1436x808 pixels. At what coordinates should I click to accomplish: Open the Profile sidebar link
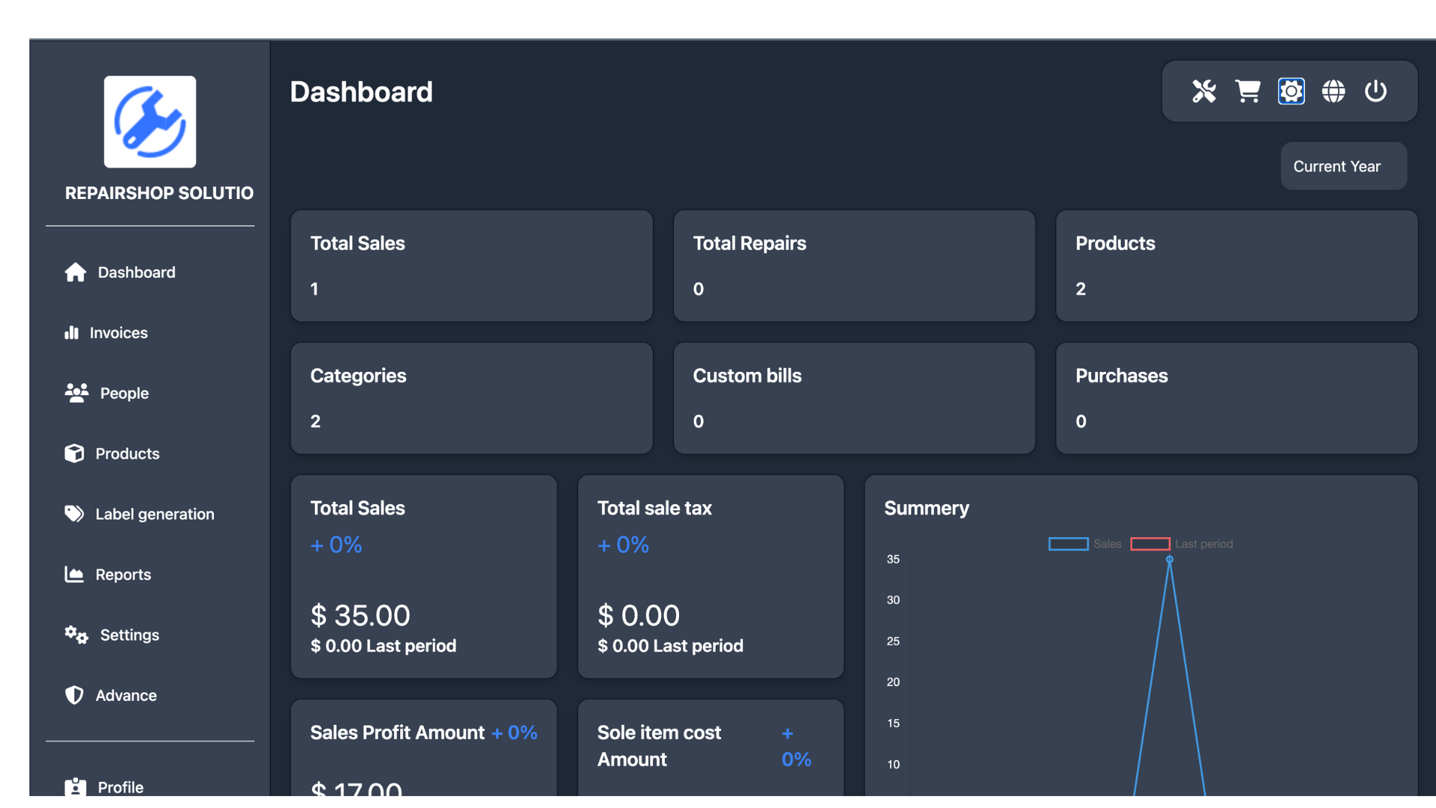coord(120,786)
